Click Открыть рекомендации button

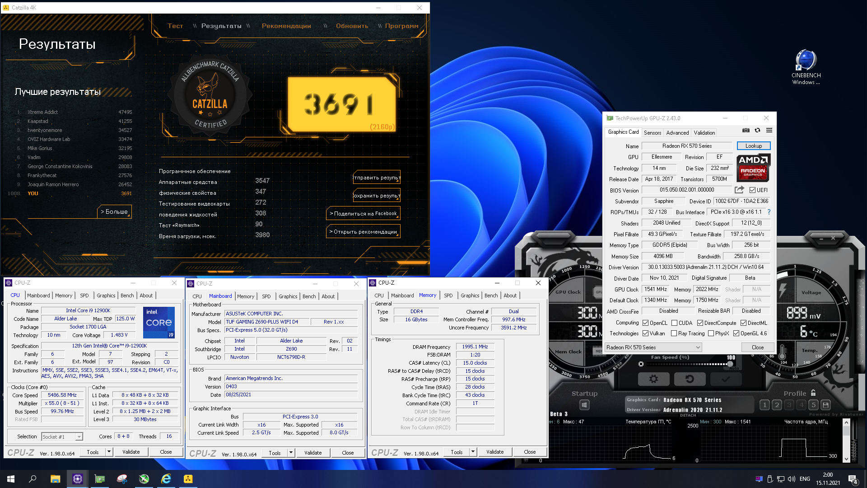coord(363,231)
